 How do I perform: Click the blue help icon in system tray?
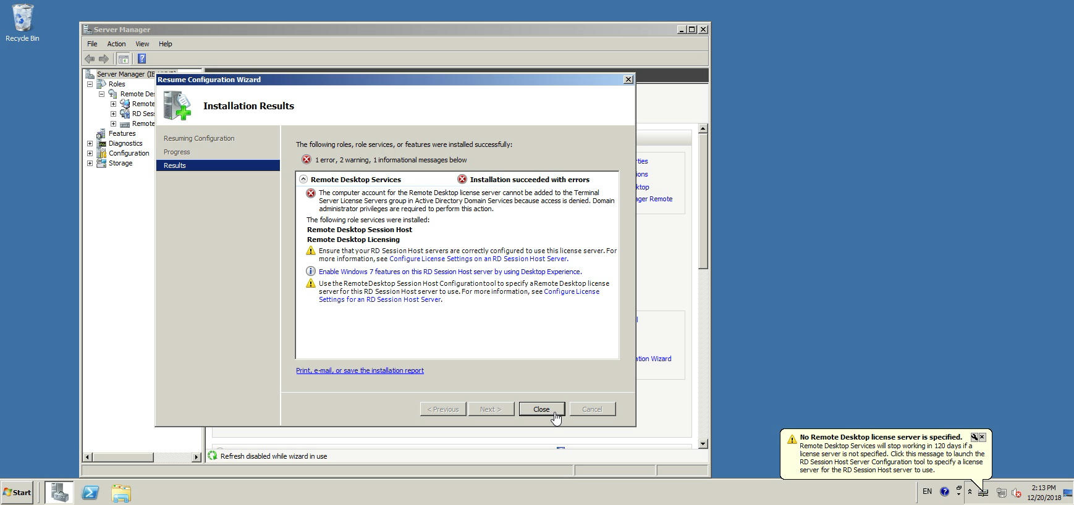(944, 492)
